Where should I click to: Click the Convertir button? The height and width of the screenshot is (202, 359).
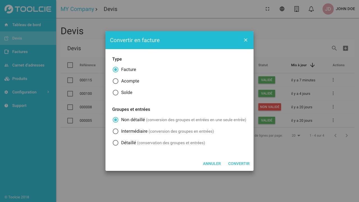239,164
